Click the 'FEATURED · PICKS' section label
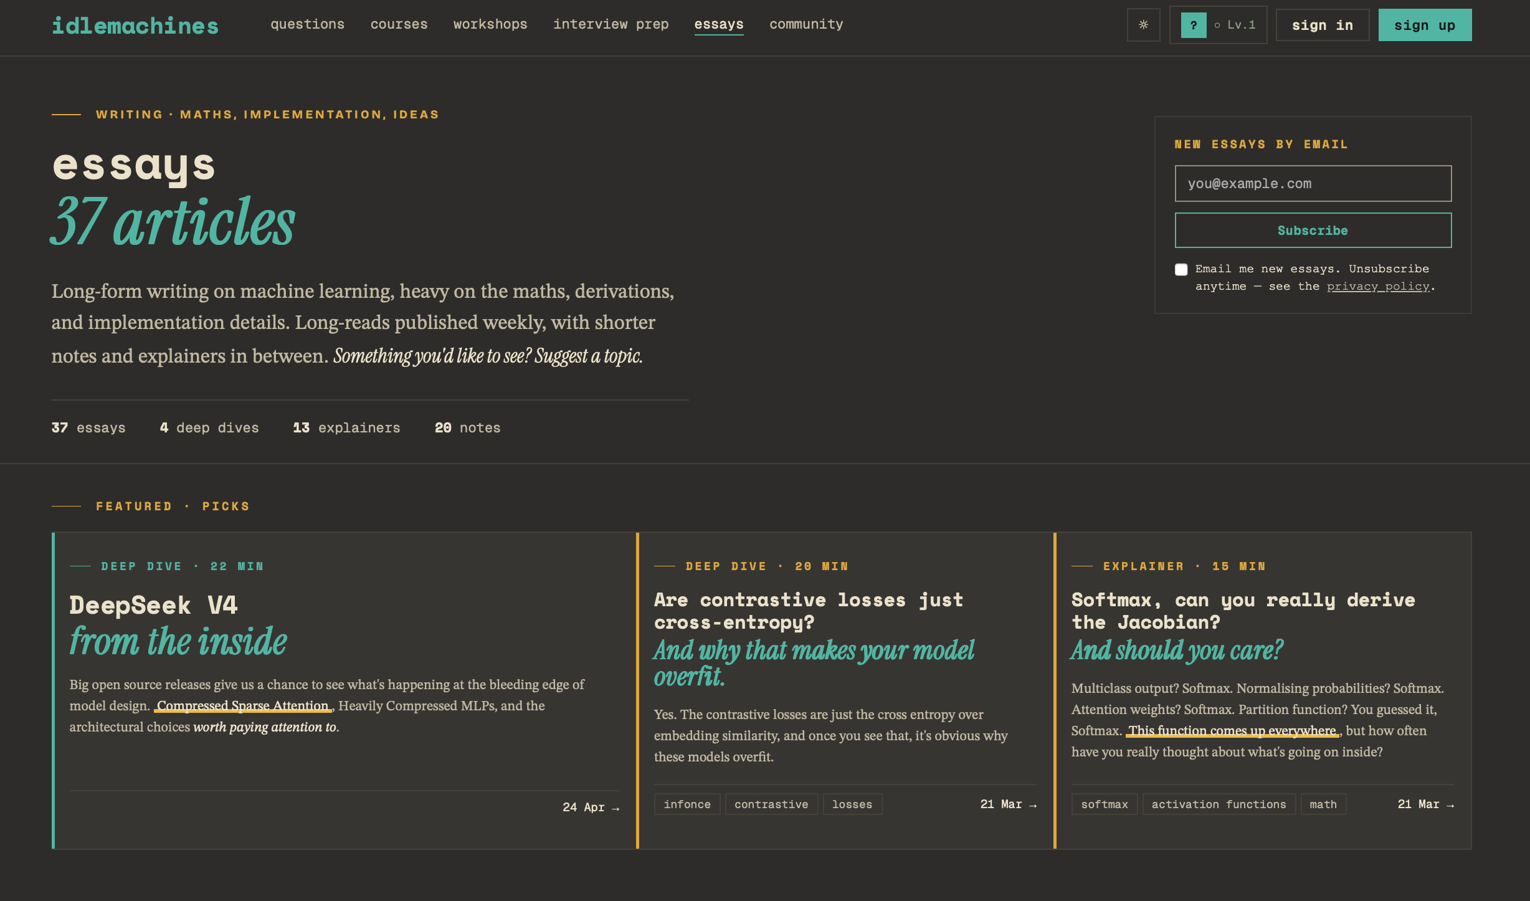Screen dimensions: 1530x901 173,507
